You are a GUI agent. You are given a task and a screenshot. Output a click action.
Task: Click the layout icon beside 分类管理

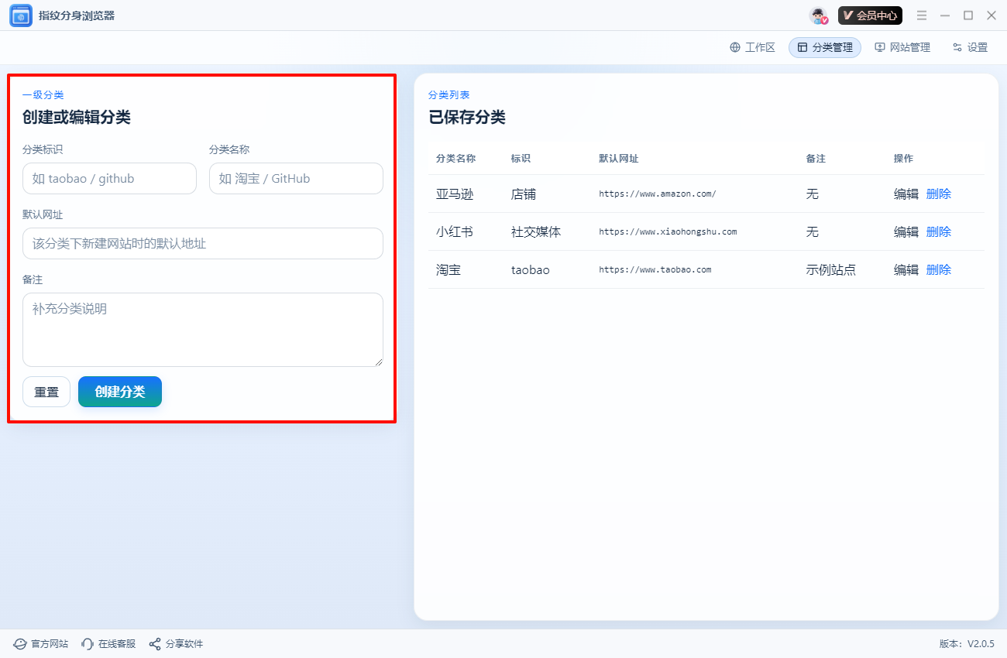[x=803, y=47]
